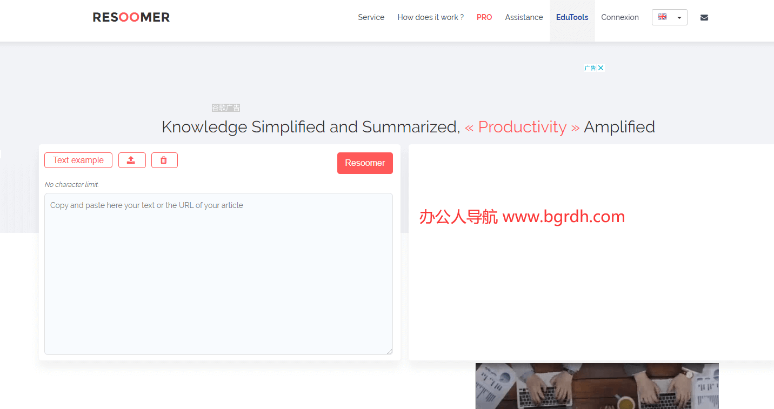Click the grey 谷歌广告 ad label

226,108
